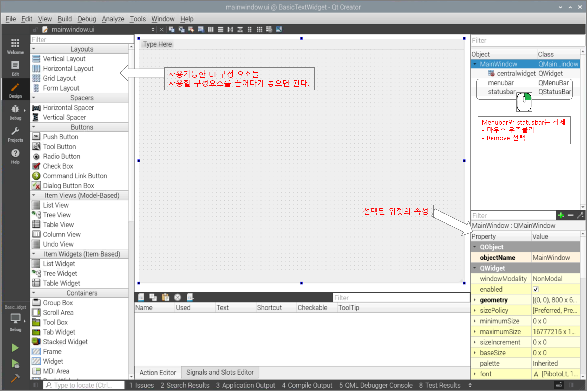
Task: Switch to Signals and Slots Editor tab
Action: (220, 372)
